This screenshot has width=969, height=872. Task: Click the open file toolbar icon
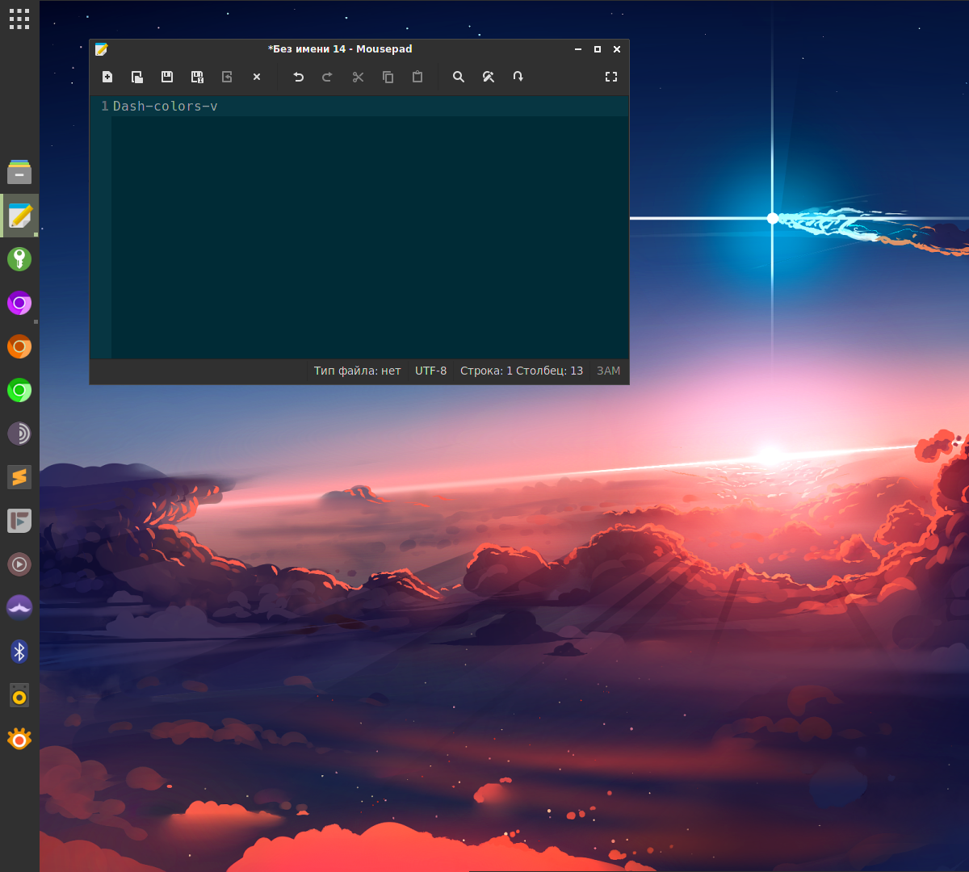137,77
